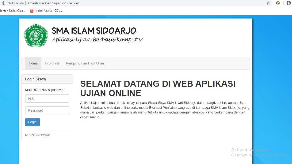Open the Jonton Series bookmark
The height and width of the screenshot is (164, 292).
coord(12,11)
